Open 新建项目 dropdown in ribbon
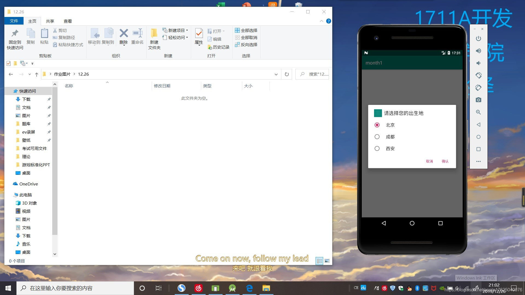525x295 pixels. point(176,30)
